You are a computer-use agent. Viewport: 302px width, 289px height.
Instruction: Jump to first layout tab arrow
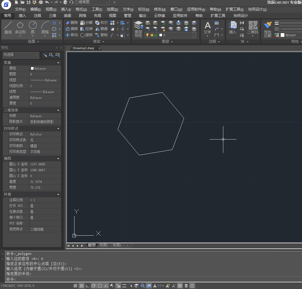point(68,246)
